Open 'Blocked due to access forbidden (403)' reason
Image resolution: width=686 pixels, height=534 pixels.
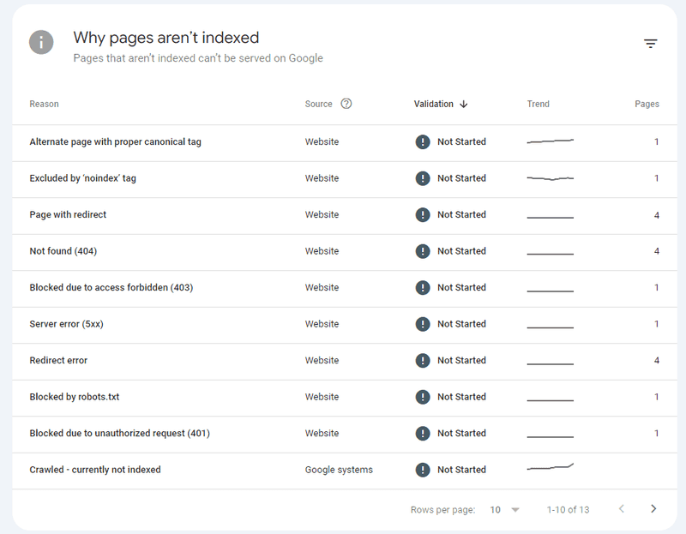tap(111, 287)
